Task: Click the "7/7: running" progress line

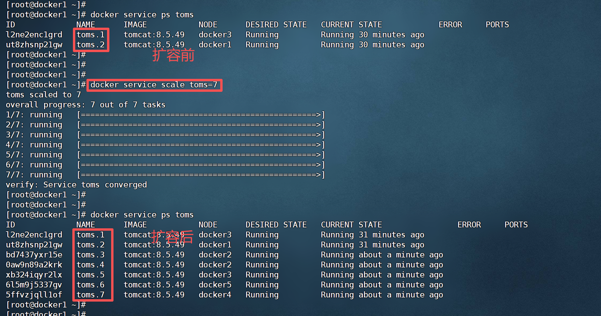Action: pyautogui.click(x=165, y=175)
